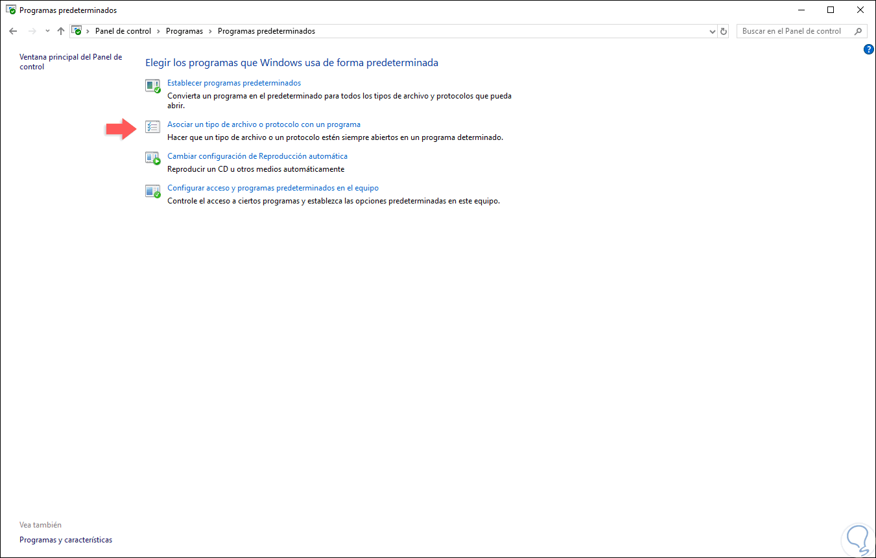Go up one level with the up arrow
The width and height of the screenshot is (876, 558).
pyautogui.click(x=61, y=31)
